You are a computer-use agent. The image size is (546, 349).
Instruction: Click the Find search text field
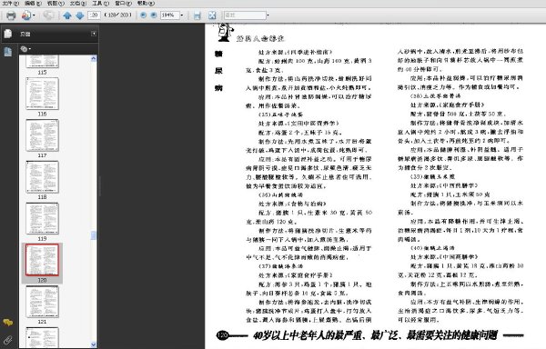[x=245, y=15]
